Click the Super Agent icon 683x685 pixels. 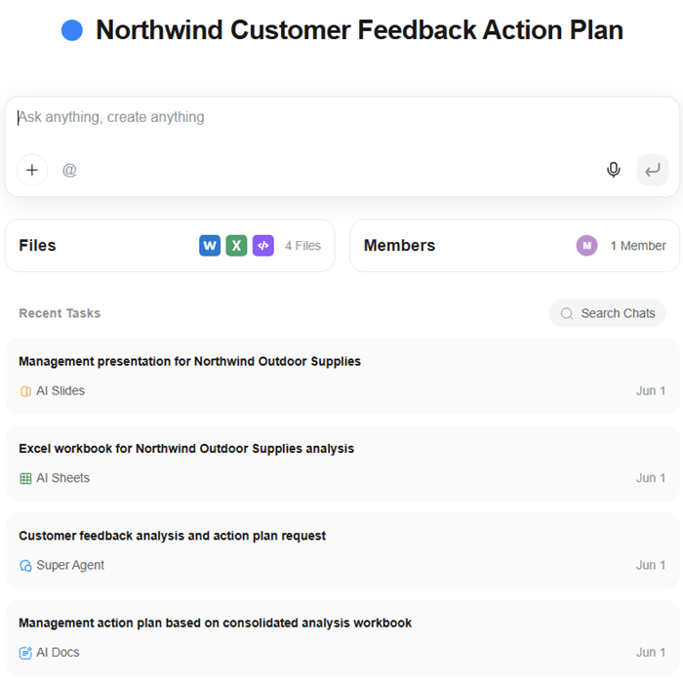click(x=25, y=566)
